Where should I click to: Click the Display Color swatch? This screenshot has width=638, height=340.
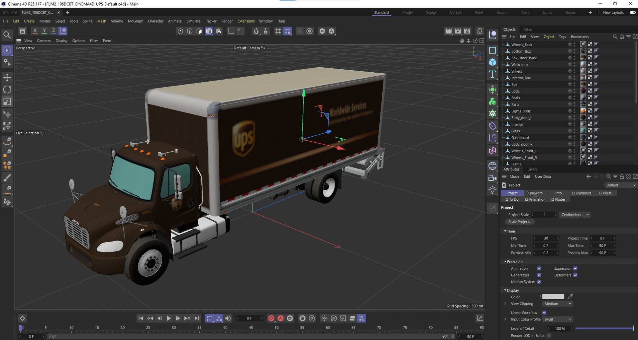point(553,297)
